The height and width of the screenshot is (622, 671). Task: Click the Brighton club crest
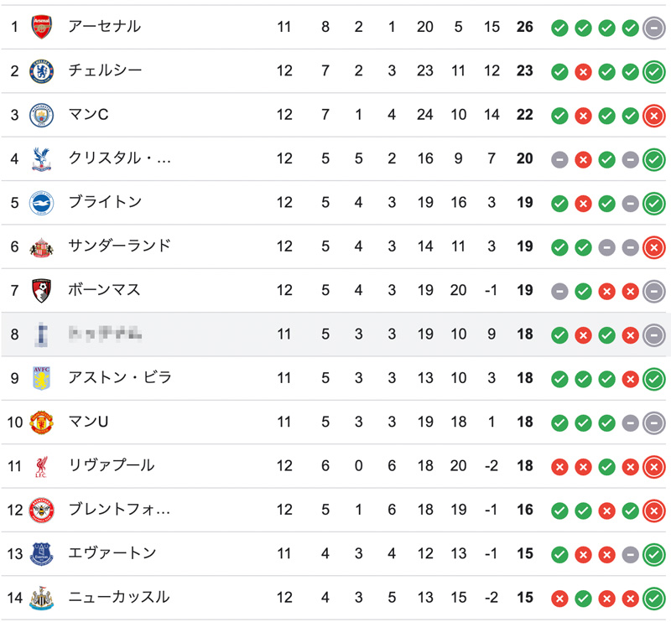coord(41,202)
